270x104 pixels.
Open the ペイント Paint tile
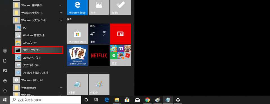coord(99,85)
